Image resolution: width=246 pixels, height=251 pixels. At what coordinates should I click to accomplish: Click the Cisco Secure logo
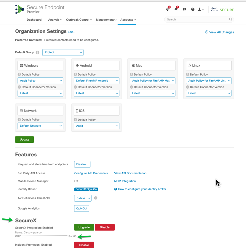(222, 9)
